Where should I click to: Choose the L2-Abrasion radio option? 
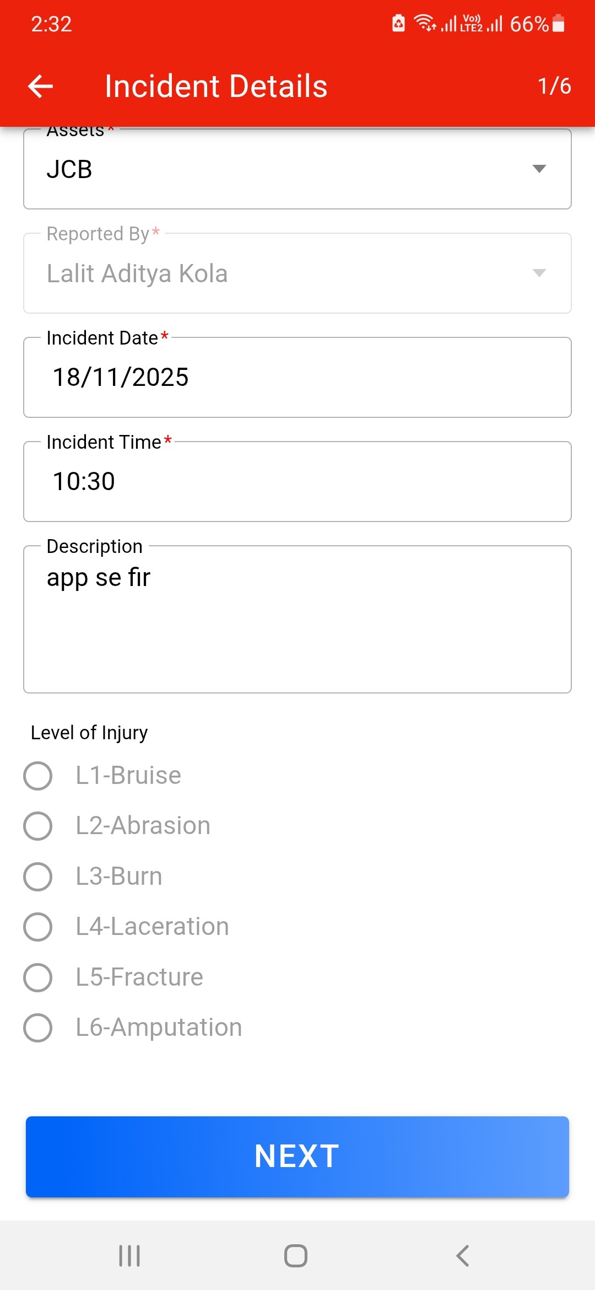click(x=38, y=826)
